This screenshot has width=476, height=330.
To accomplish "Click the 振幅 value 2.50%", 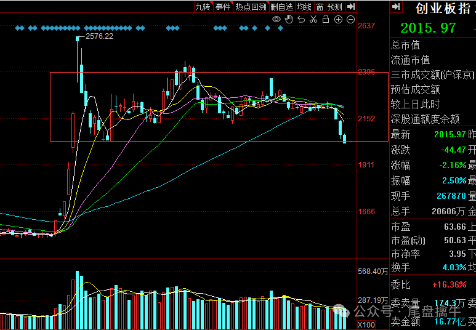I will [454, 180].
